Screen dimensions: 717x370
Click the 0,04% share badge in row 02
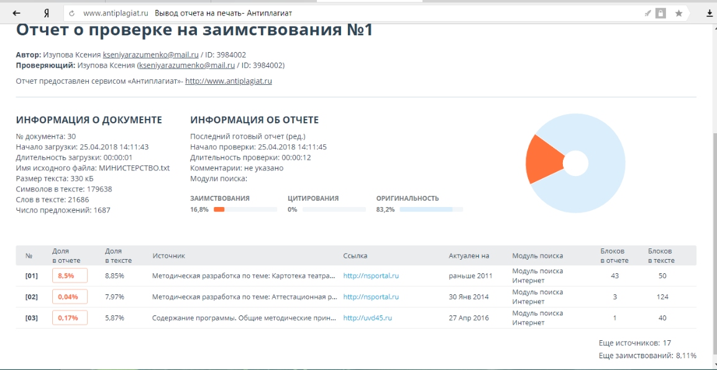[70, 297]
